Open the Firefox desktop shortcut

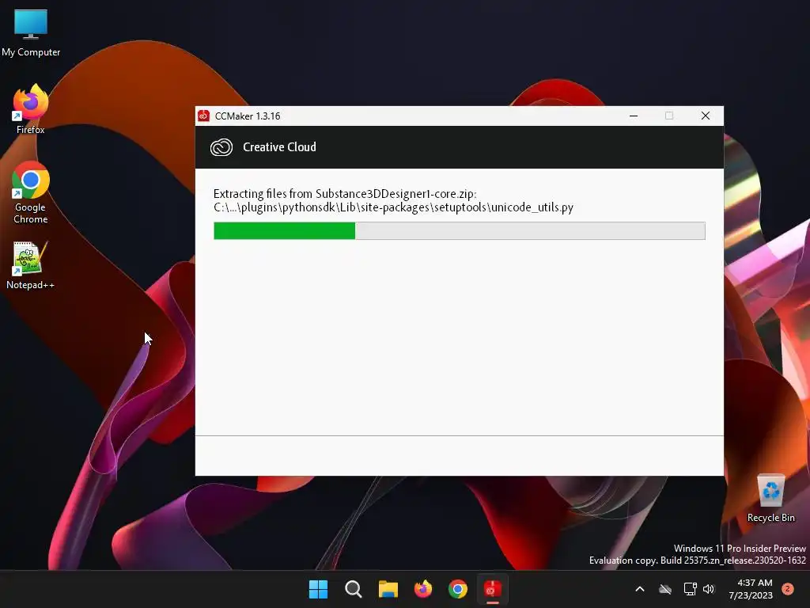tap(31, 109)
